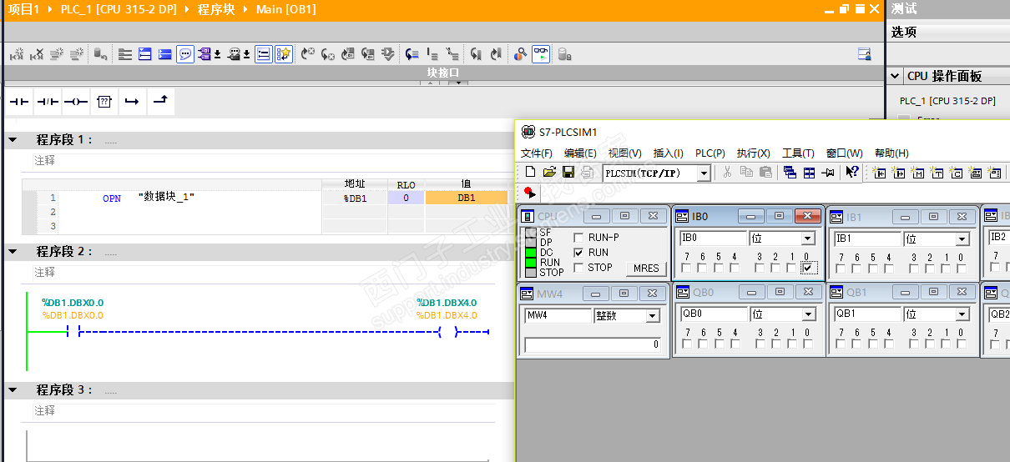Open 帮助(H) menu in PLCSIM
Viewport: 1010px width, 462px height.
pyautogui.click(x=891, y=153)
